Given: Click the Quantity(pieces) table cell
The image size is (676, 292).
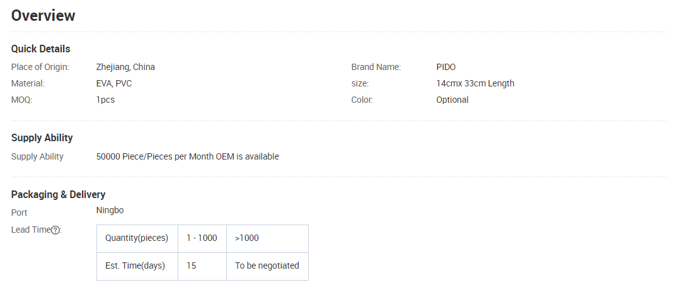Looking at the screenshot, I should coord(137,238).
